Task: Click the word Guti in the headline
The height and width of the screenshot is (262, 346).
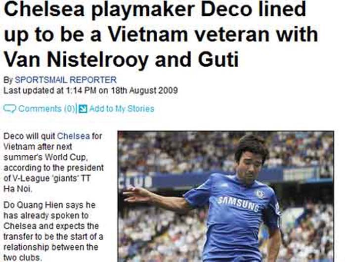Action: click(x=218, y=60)
